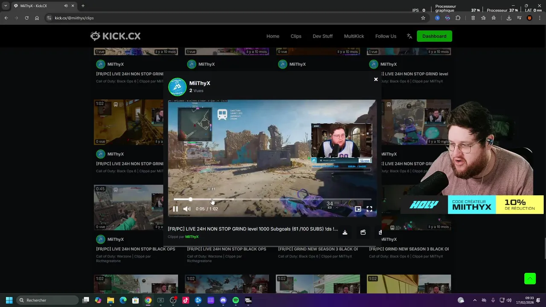
Task: Open the Chrome extensions puzzle icon
Action: pos(458,18)
